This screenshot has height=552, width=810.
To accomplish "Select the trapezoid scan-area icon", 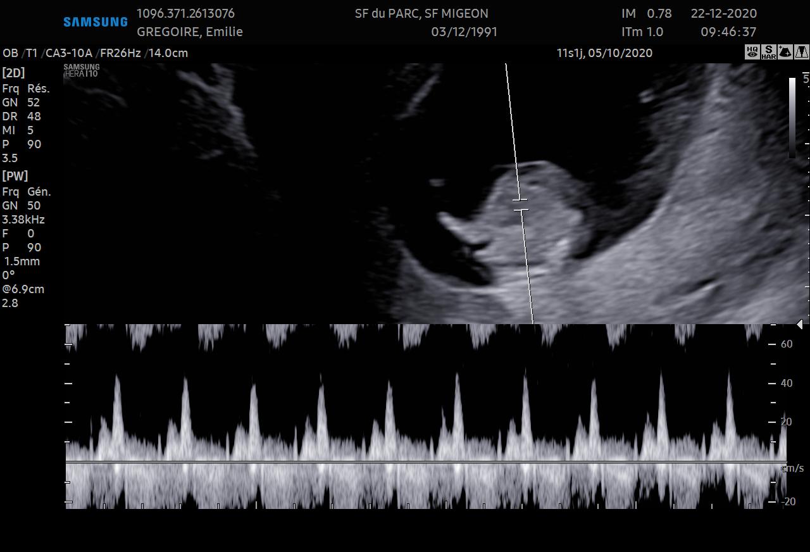I will [x=801, y=52].
